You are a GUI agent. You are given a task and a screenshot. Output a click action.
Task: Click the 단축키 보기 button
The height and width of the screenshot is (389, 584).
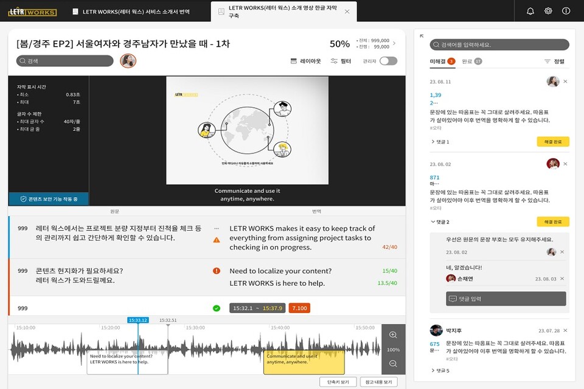(337, 380)
